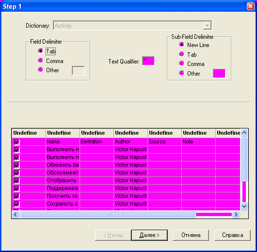Click the horizontal scrollbar right arrow
This screenshot has height=252, width=257.
pyautogui.click(x=236, y=214)
